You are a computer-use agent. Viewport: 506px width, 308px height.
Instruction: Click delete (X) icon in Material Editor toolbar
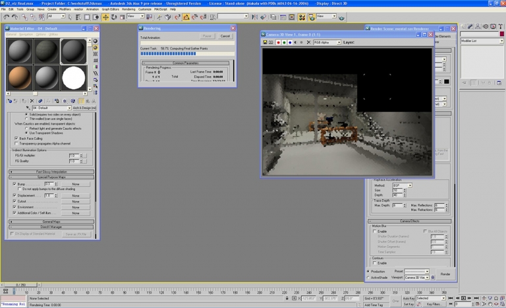(31, 101)
